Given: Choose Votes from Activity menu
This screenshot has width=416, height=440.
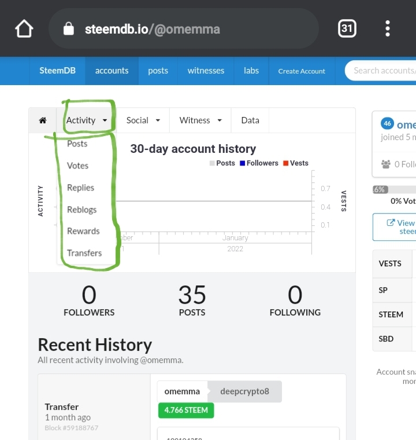Looking at the screenshot, I should coord(77,166).
